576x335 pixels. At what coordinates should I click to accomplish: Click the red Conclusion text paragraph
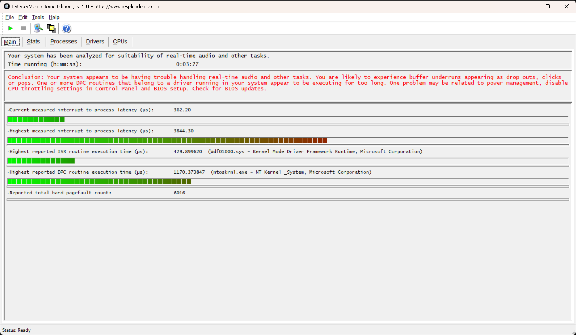click(288, 83)
